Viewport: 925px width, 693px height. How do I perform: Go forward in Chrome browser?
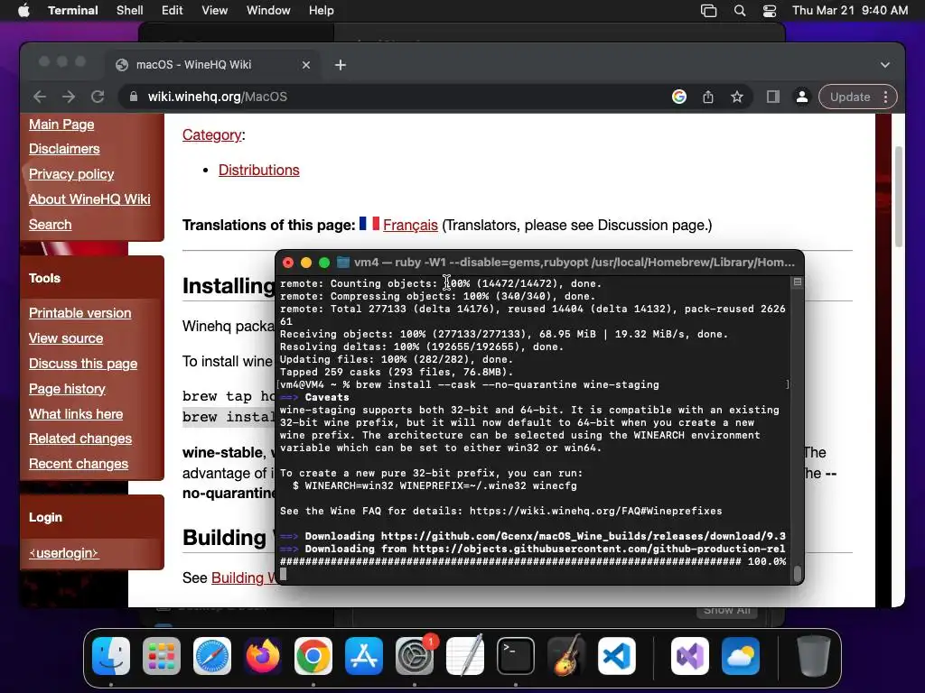[x=69, y=97]
